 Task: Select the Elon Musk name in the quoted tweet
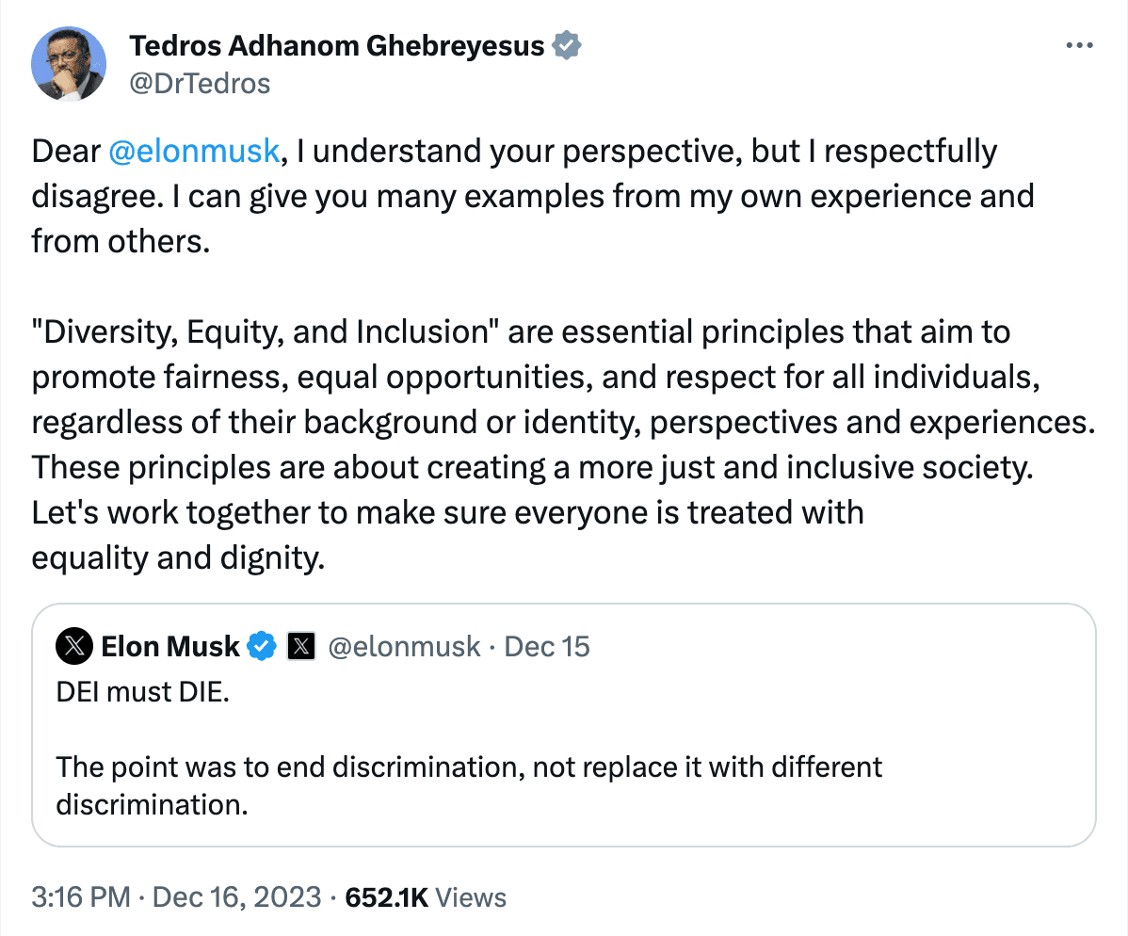tap(169, 647)
